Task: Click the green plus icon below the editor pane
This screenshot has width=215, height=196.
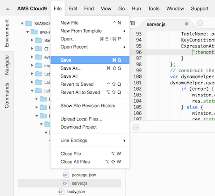Action: coord(136,127)
